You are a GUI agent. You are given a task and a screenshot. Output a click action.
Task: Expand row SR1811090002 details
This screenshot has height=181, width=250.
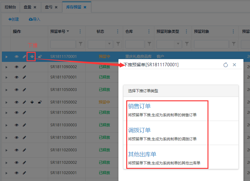pyautogui.click(x=6, y=67)
